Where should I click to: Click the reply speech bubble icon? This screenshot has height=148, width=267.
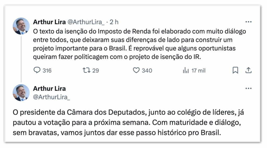point(38,70)
